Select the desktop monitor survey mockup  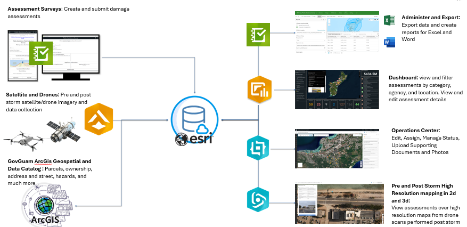pyautogui.click(x=70, y=57)
